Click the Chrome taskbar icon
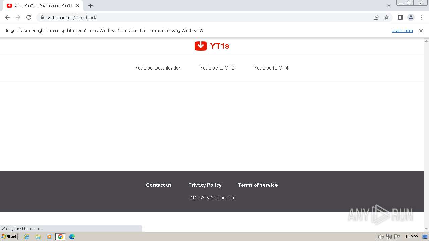Viewport: 429px width, 241px height. pos(61,237)
